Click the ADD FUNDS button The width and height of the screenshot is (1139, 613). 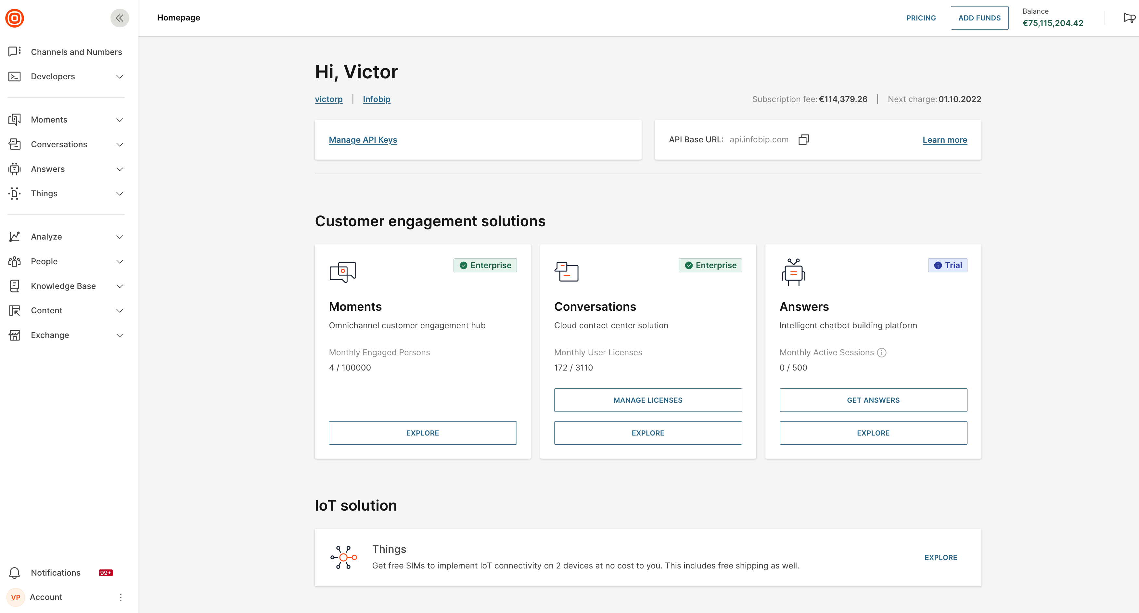(x=979, y=18)
